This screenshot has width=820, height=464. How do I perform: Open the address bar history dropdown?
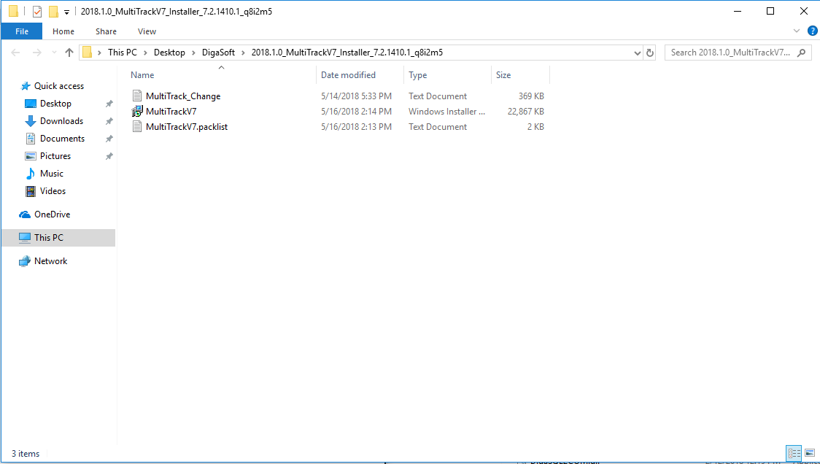(x=638, y=53)
